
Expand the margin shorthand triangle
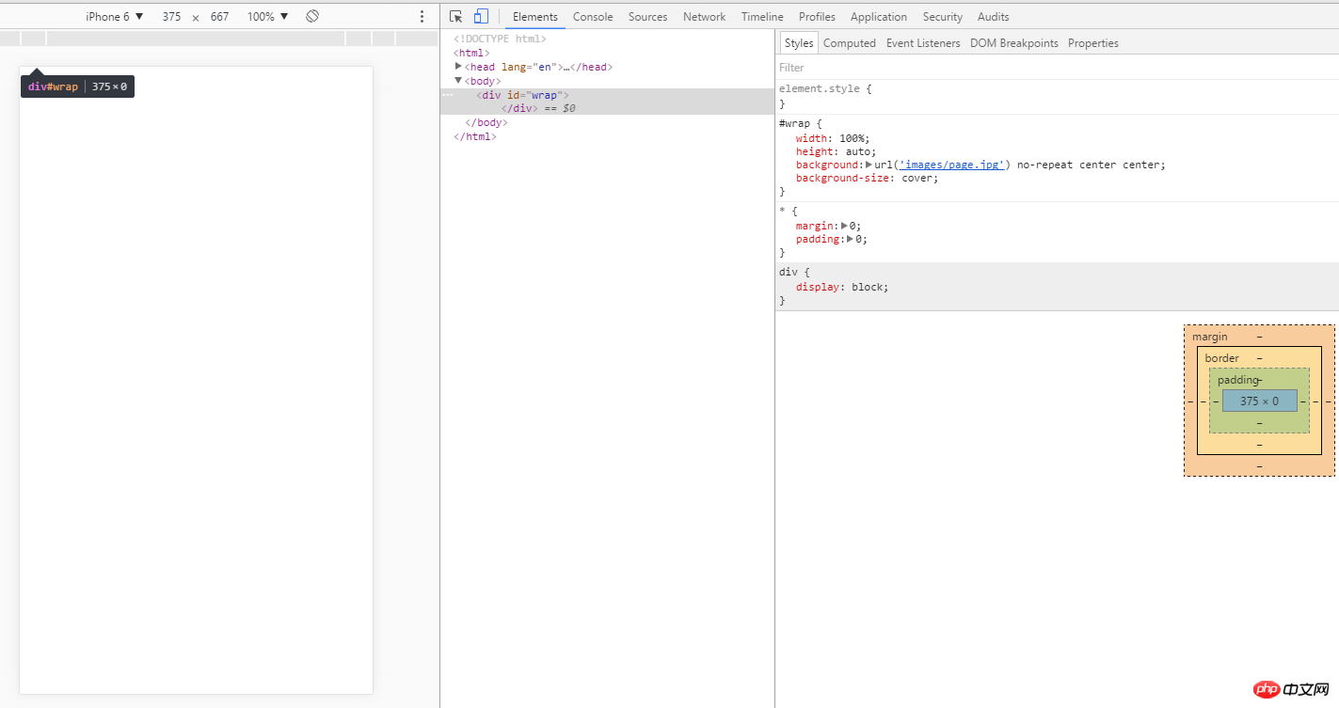pyautogui.click(x=844, y=226)
